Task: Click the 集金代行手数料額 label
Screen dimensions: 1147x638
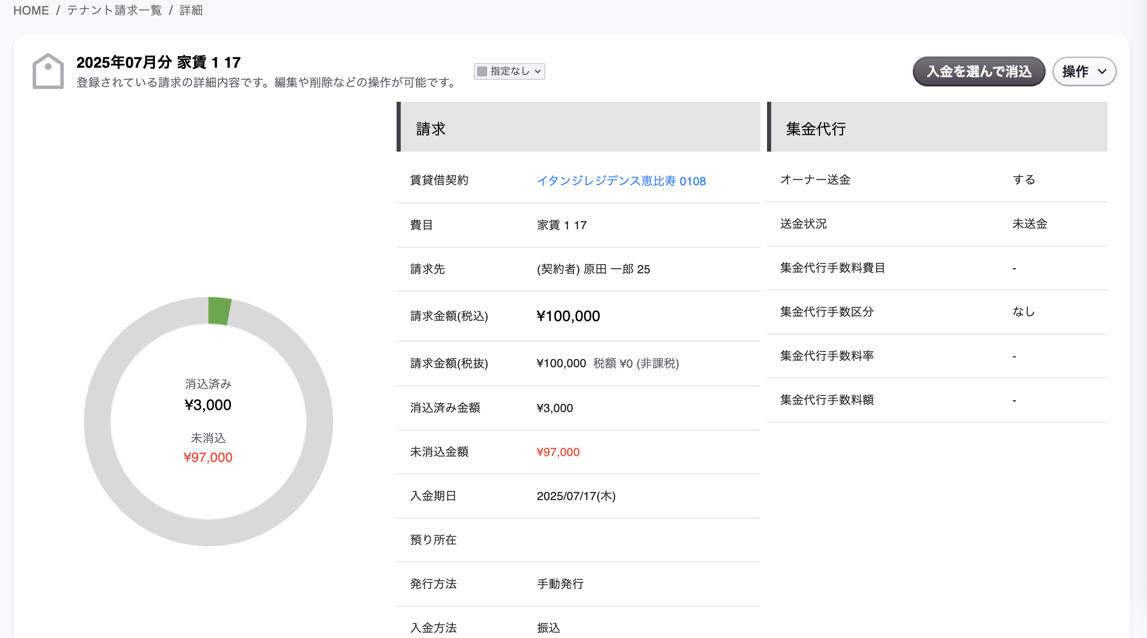Action: pyautogui.click(x=827, y=400)
